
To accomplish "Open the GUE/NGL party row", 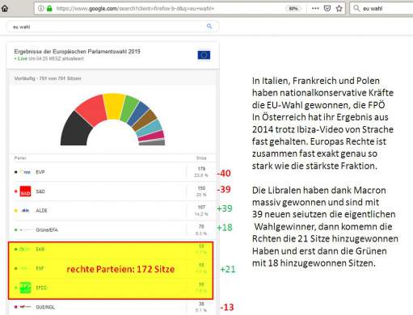I will (x=112, y=307).
